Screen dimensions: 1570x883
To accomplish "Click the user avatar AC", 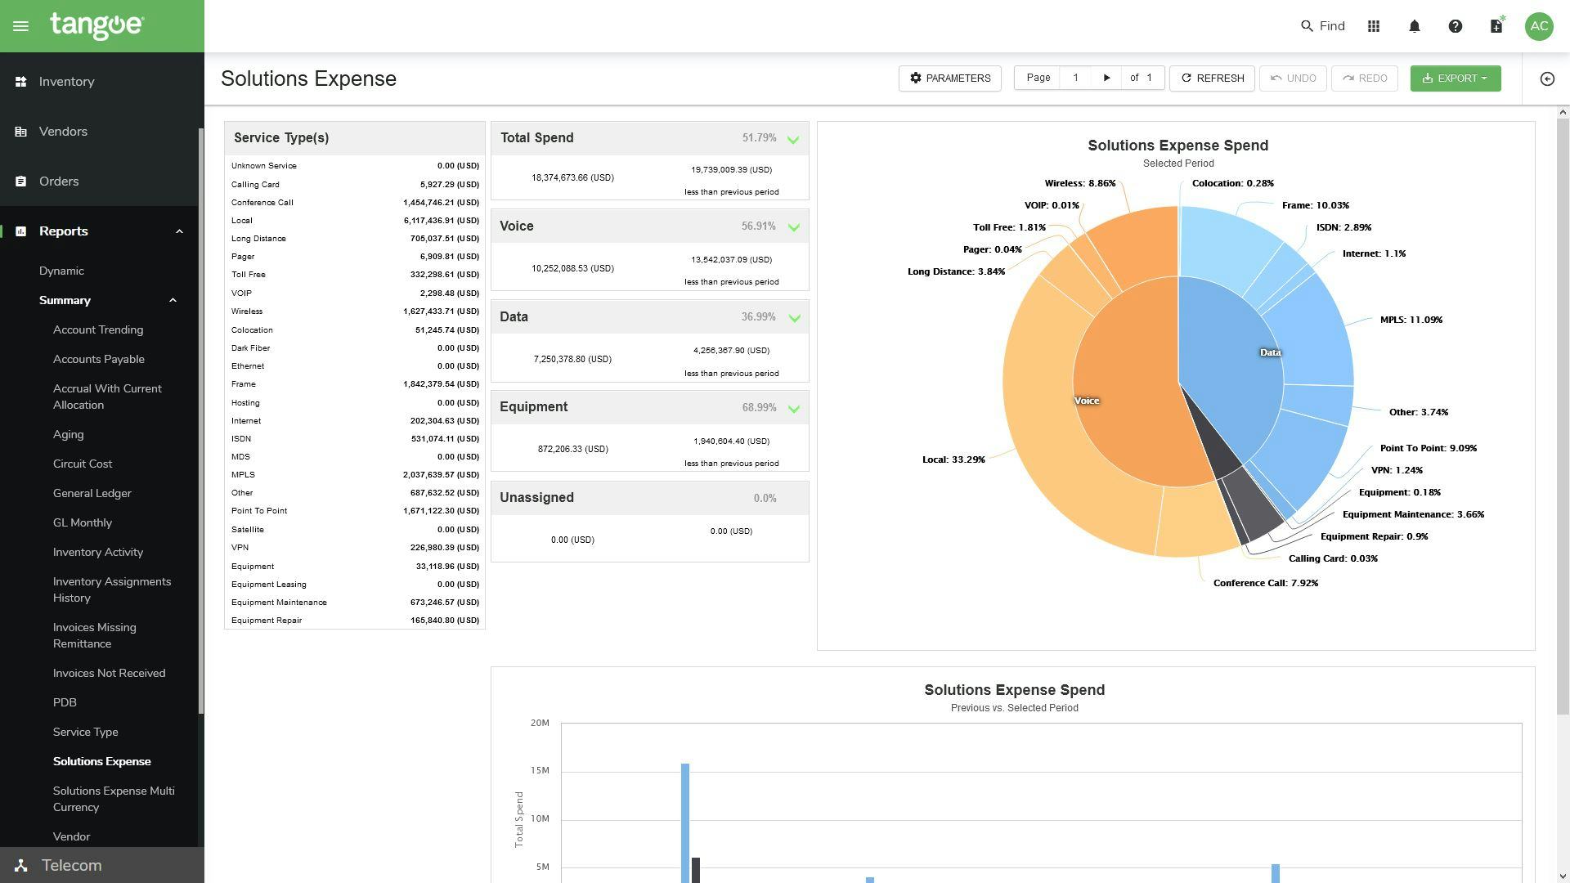I will tap(1539, 25).
